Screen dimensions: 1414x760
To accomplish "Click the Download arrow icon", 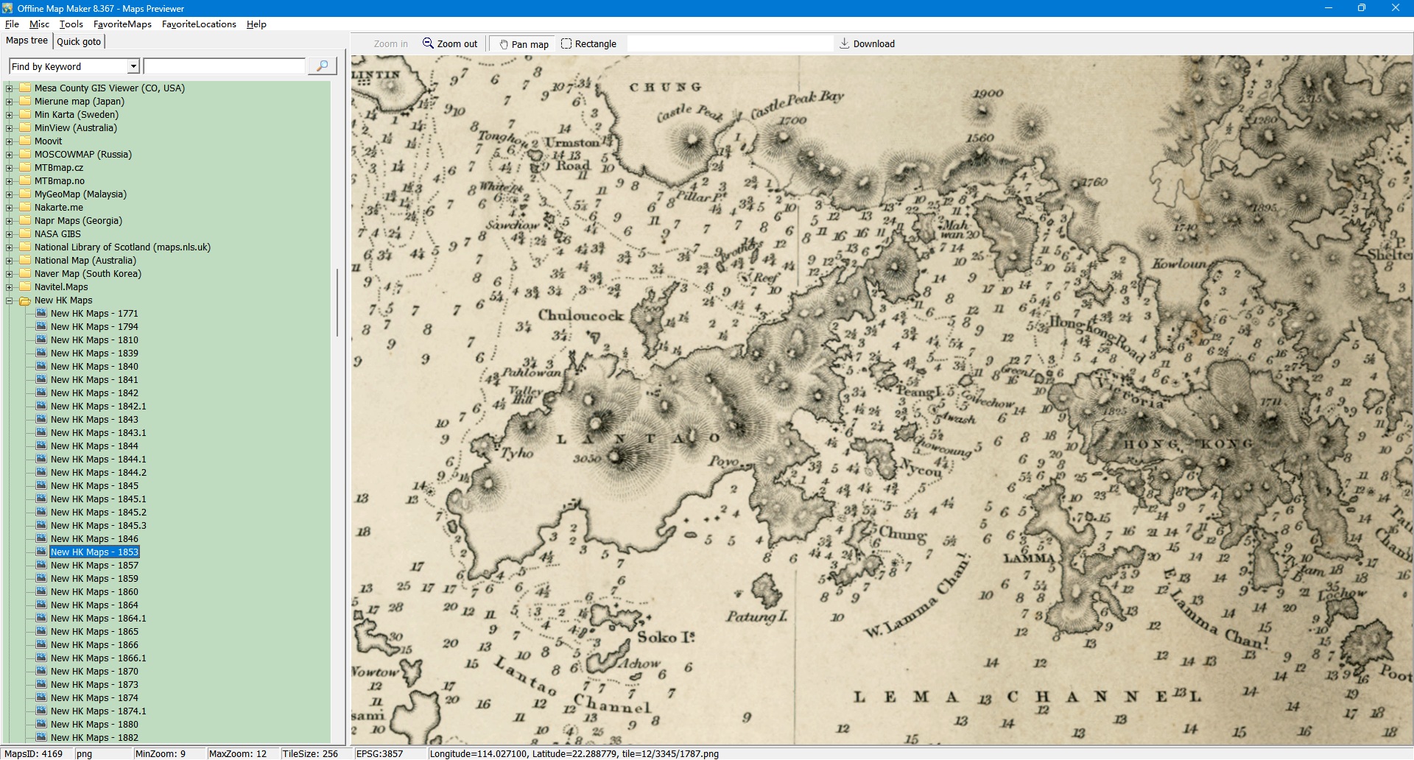I will click(844, 43).
